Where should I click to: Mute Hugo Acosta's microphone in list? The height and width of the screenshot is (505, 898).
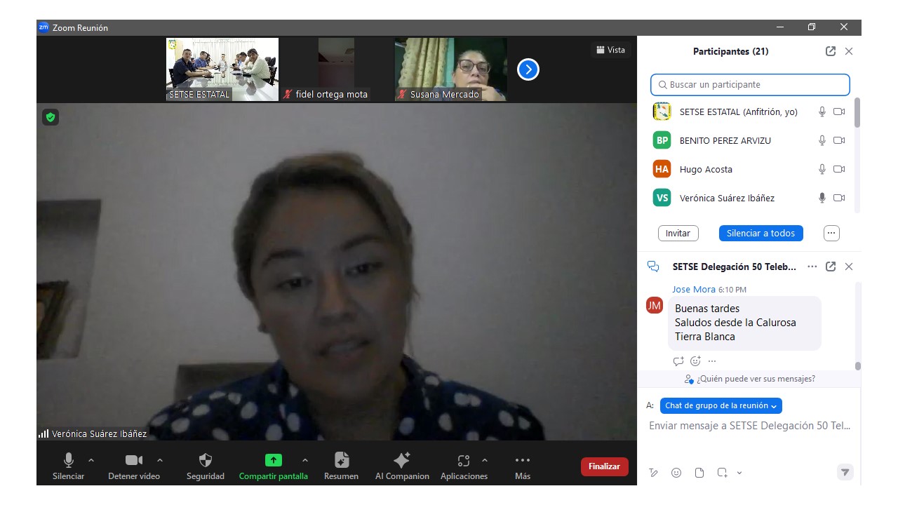coord(822,169)
